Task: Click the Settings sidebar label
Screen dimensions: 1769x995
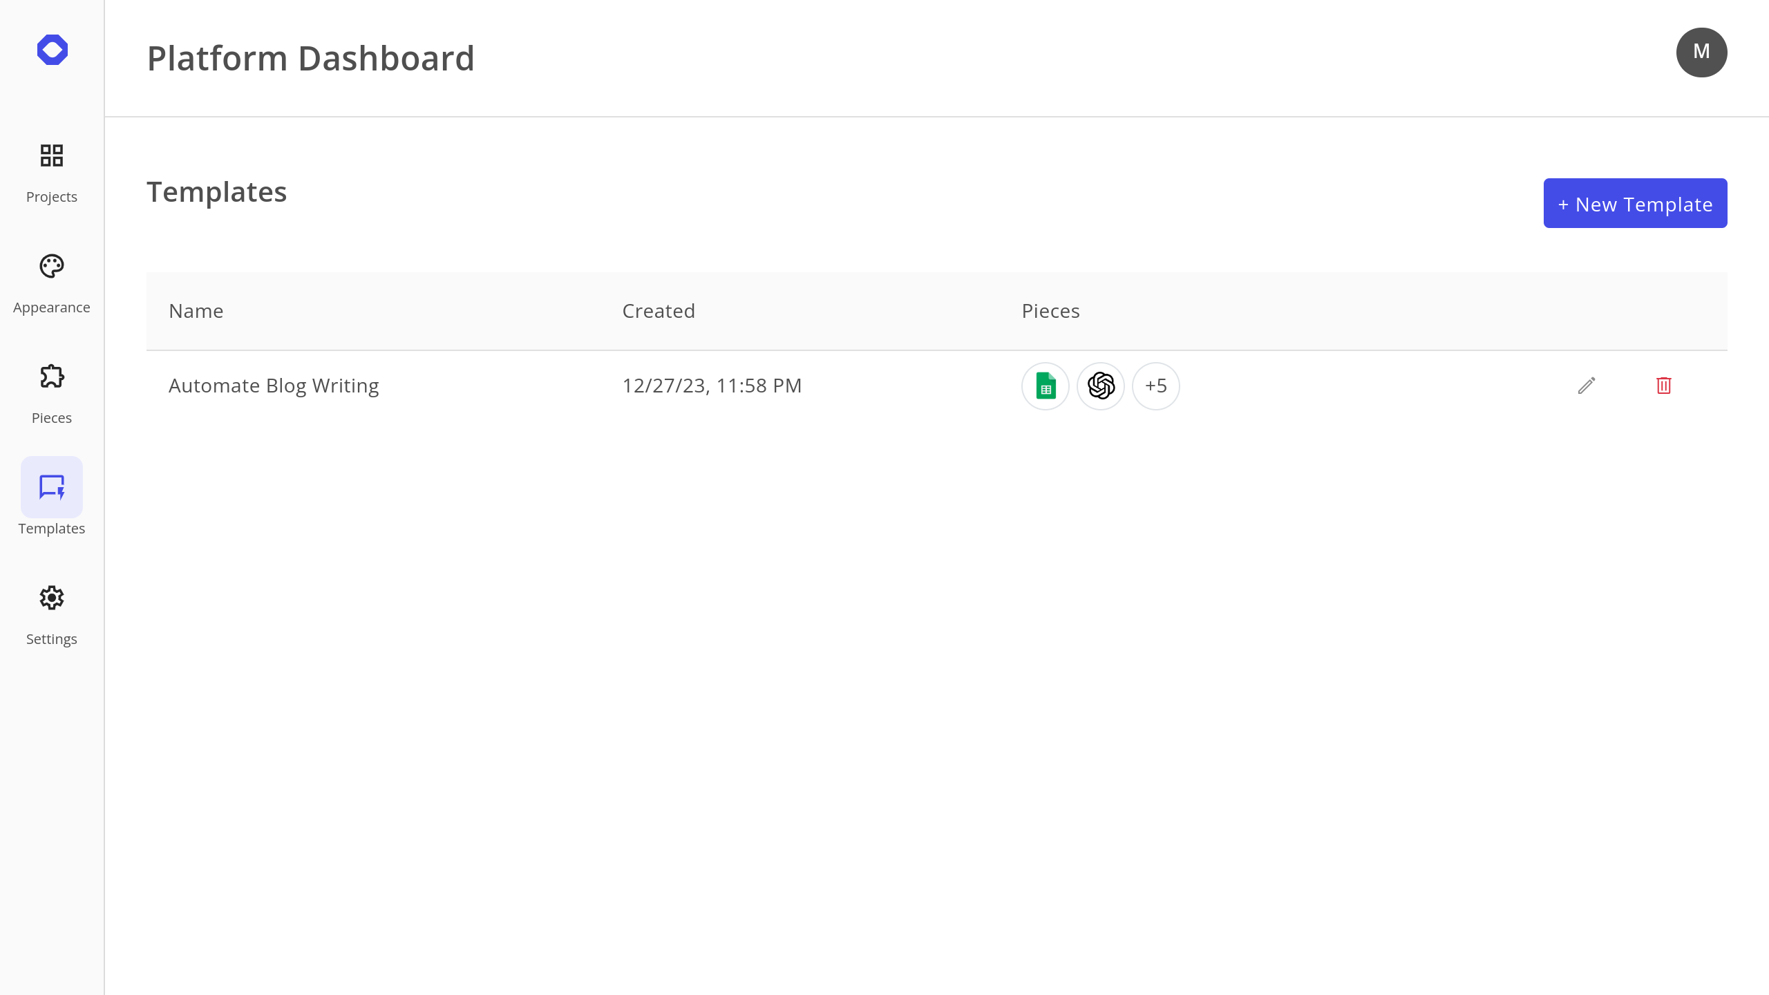Action: tap(52, 639)
